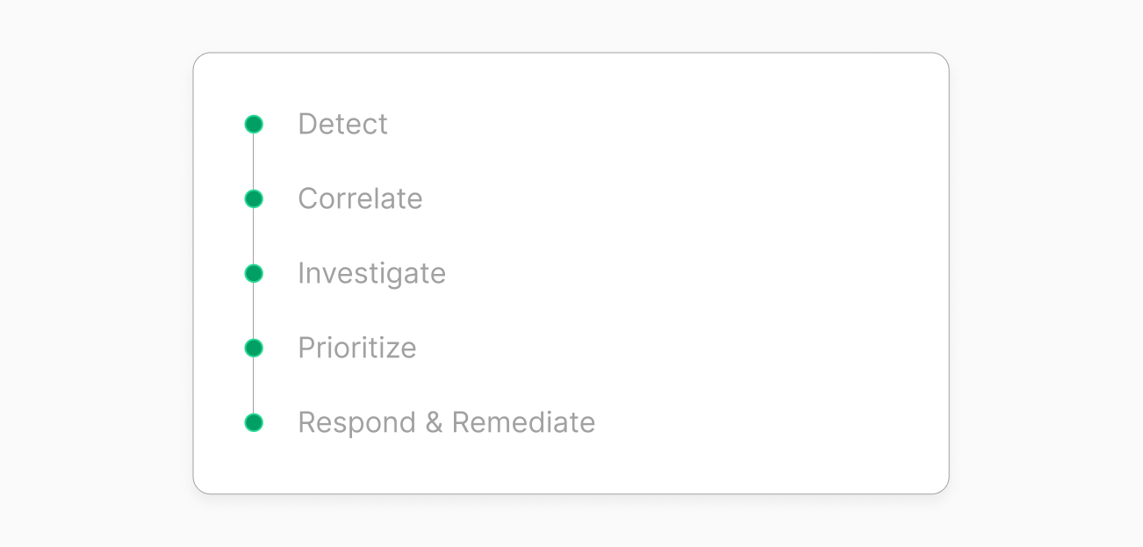Click empty white card area right of Detect
The width and height of the screenshot is (1143, 547).
click(x=658, y=125)
